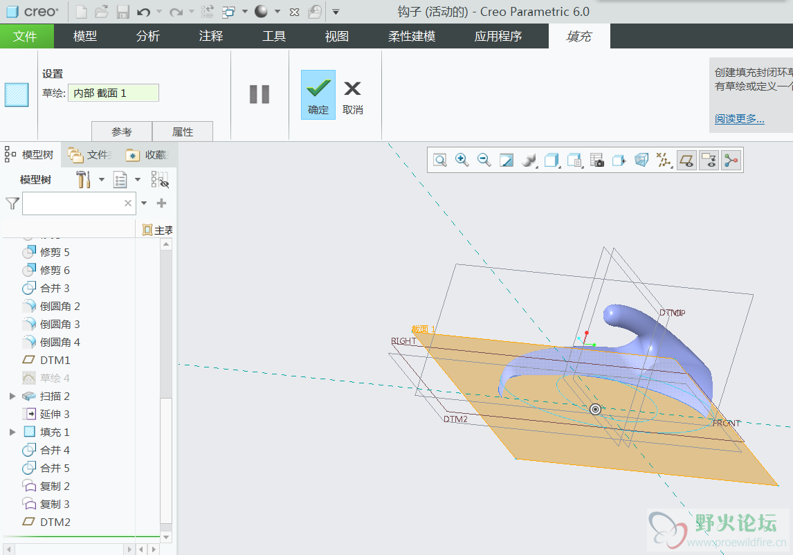Open the tree settings dropdown arrow
Viewport: 793px width, 555px height.
(x=102, y=179)
